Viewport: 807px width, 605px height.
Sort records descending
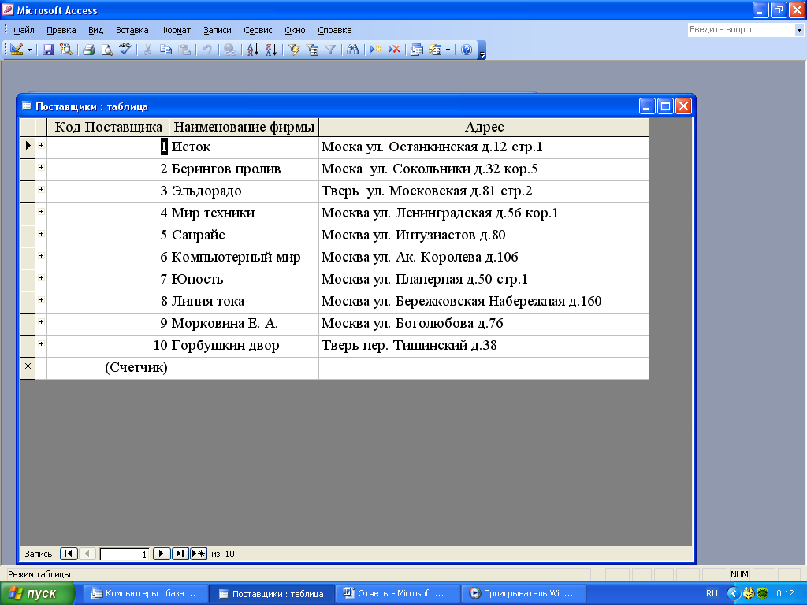tap(271, 50)
